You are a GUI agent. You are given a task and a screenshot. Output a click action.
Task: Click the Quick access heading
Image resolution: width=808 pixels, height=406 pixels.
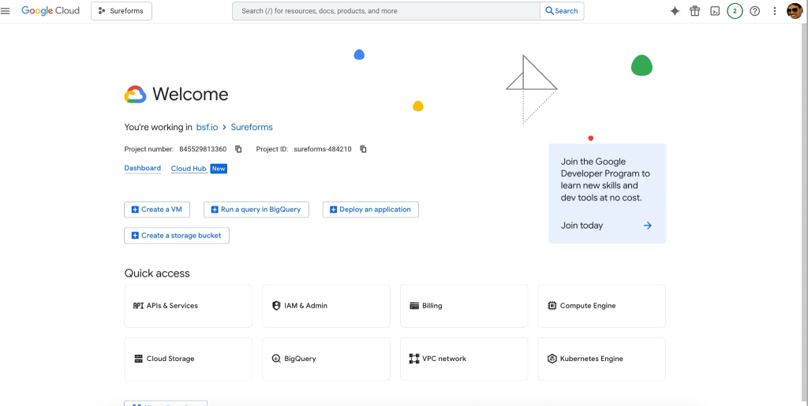point(157,274)
